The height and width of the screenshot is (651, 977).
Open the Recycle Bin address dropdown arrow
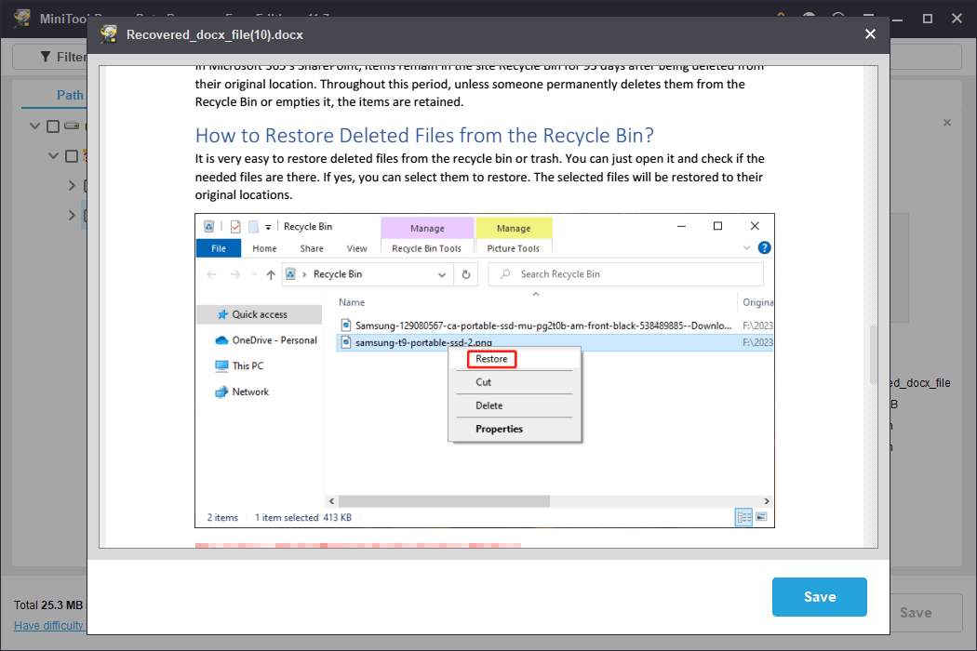pyautogui.click(x=441, y=274)
